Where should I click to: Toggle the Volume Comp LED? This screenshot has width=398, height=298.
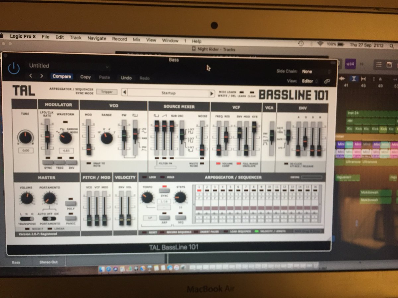point(218,164)
